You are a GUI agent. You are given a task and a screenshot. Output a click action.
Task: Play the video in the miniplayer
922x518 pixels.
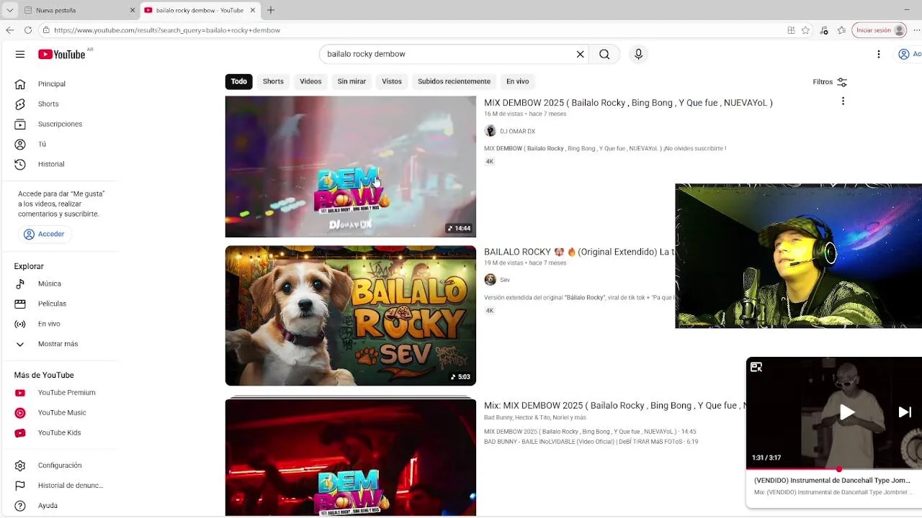pyautogui.click(x=847, y=412)
